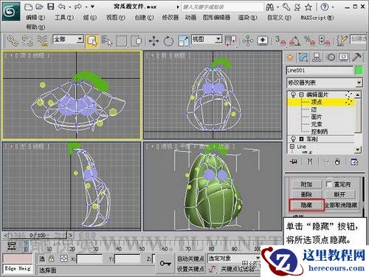Viewport: 369px width, 277px height.
Task: Select the Select and Link chain tool
Action: pyautogui.click(x=13, y=41)
